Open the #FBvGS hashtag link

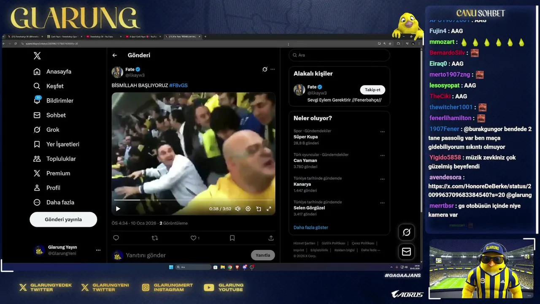tap(178, 85)
